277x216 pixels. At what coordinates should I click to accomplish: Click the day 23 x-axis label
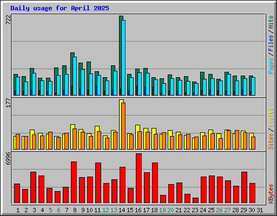195,210
